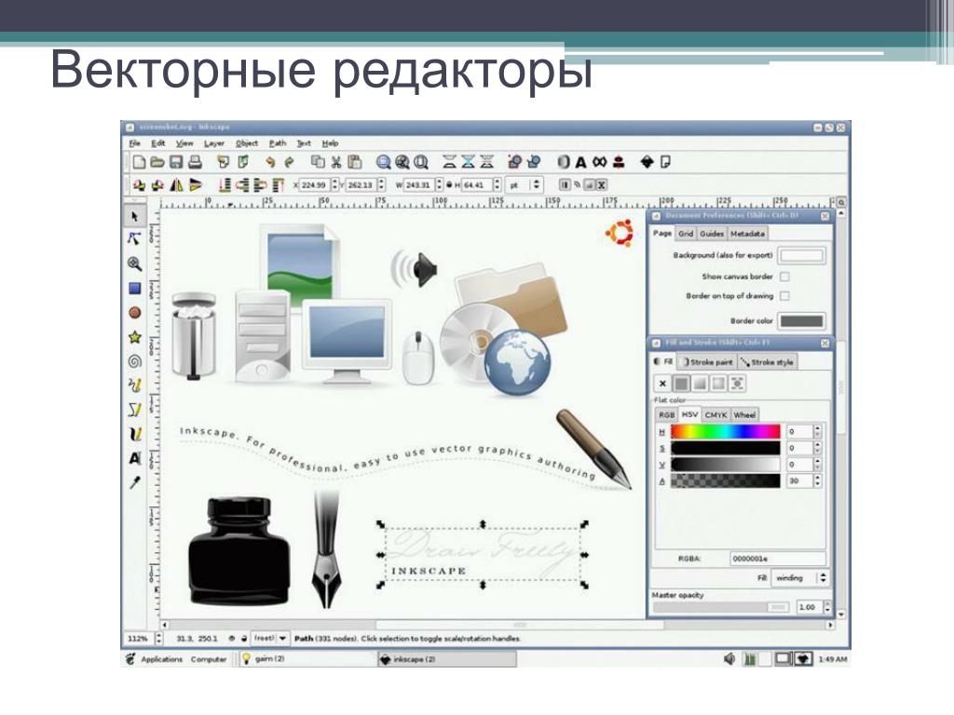Open the Edit menu

pos(158,143)
